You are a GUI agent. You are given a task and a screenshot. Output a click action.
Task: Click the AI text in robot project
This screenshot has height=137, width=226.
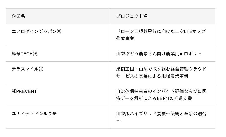tap(182, 54)
